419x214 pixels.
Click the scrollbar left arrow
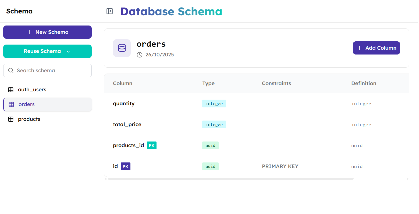tap(106, 179)
